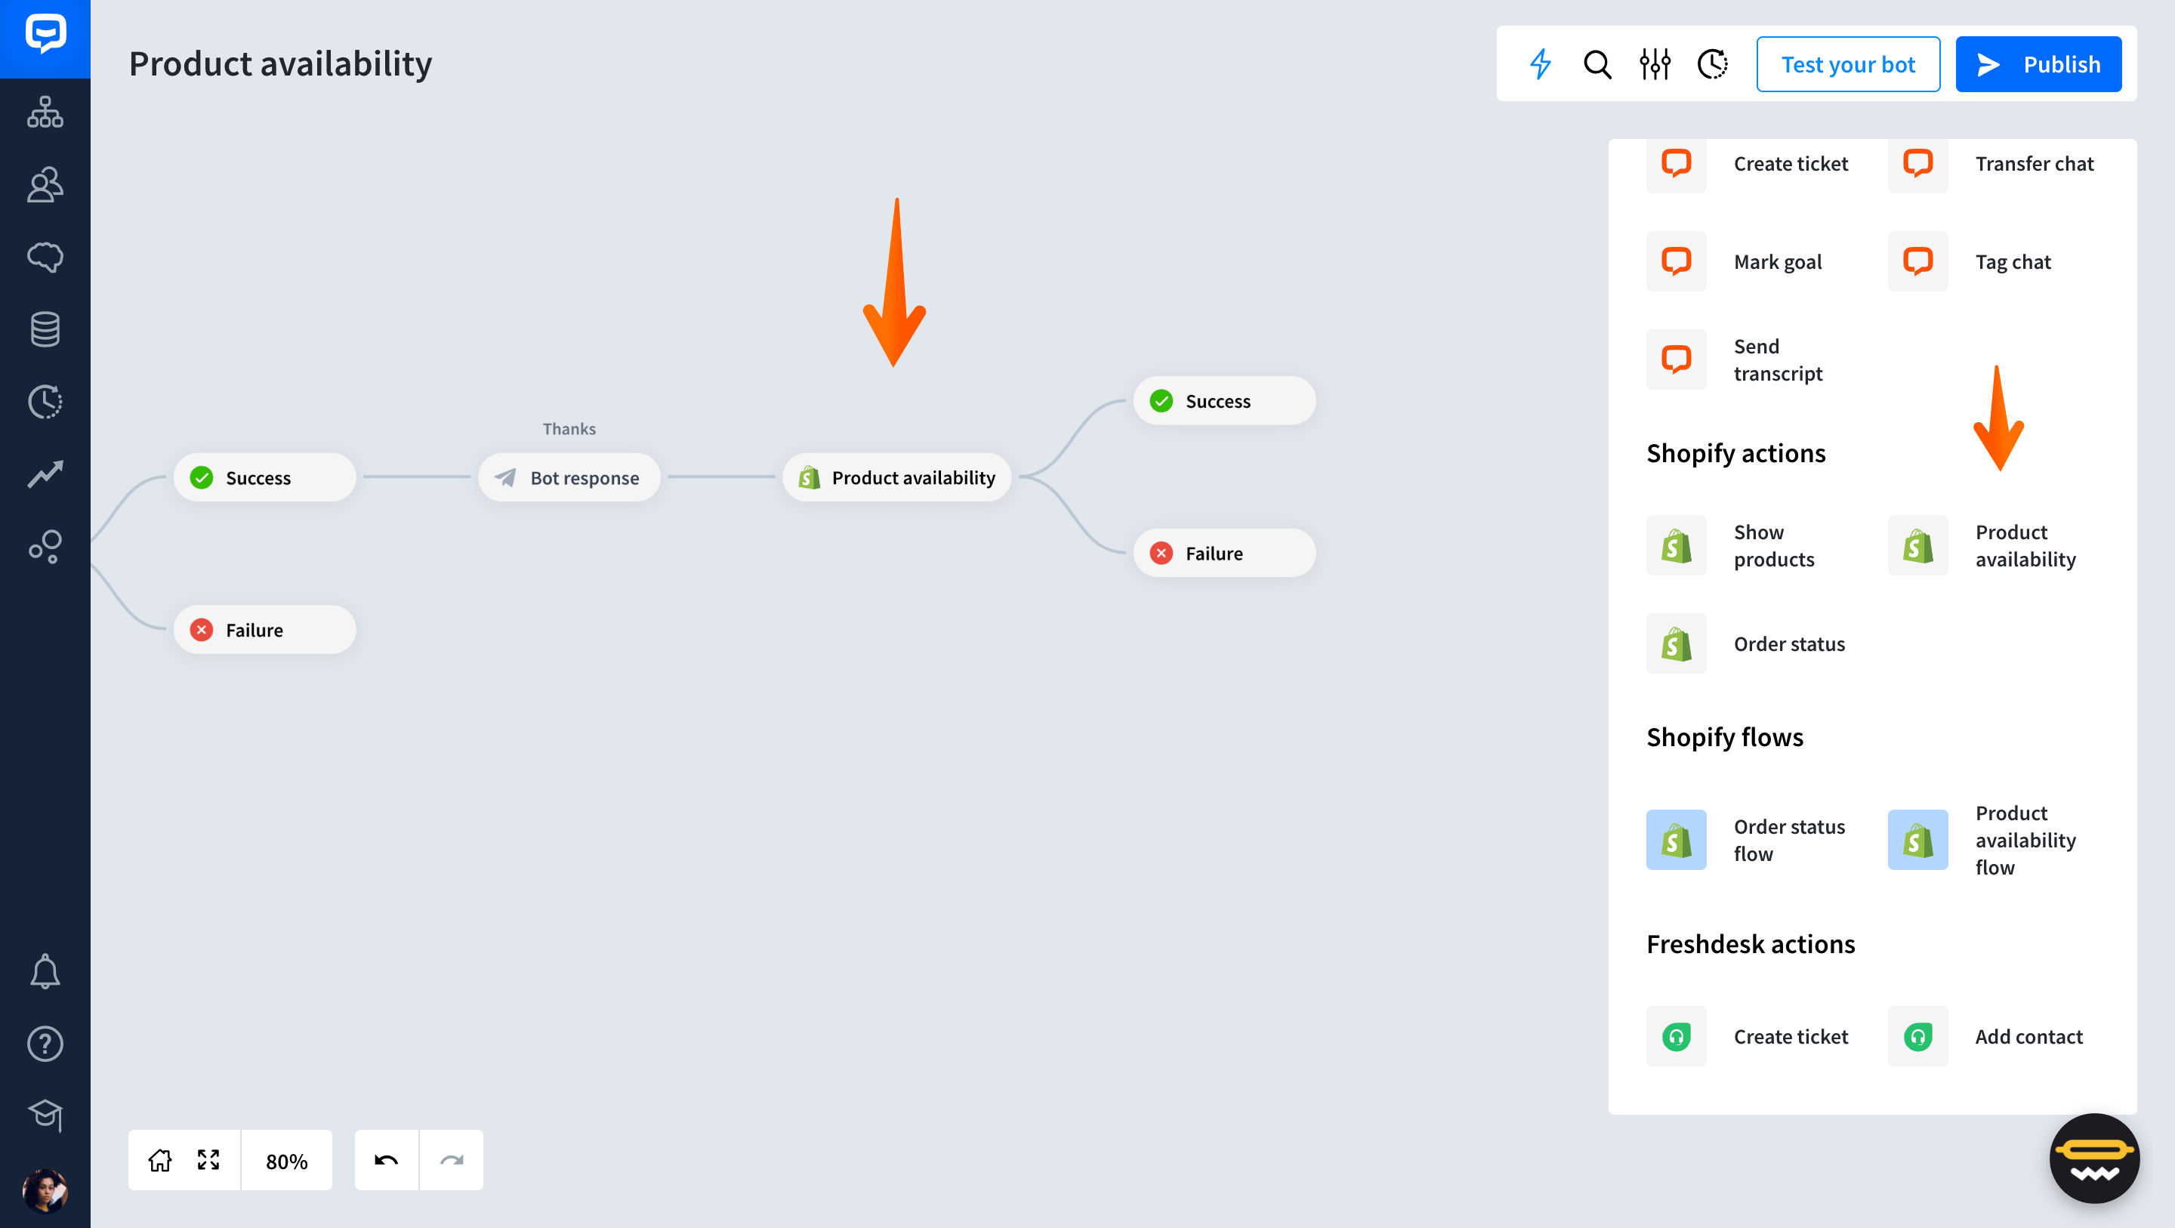
Task: Select Transfer chat action
Action: [x=1991, y=163]
